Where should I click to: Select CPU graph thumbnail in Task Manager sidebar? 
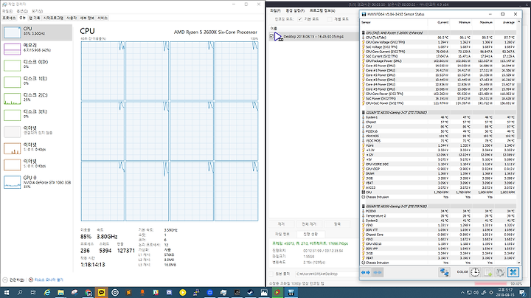[x=13, y=32]
